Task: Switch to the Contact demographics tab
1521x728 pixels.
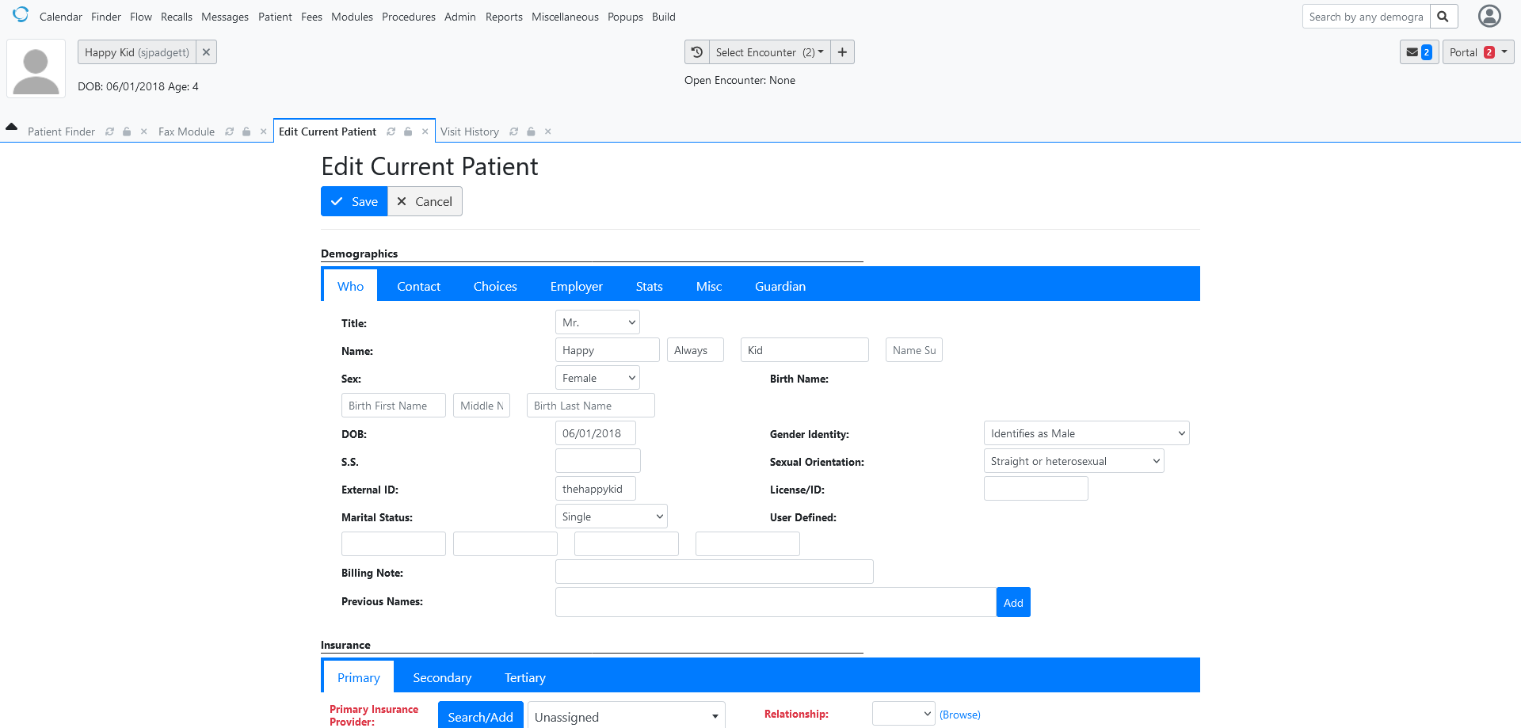Action: click(x=418, y=286)
